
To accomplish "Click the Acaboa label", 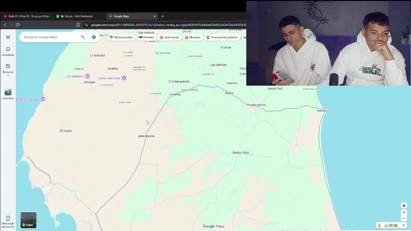I will (x=113, y=69).
